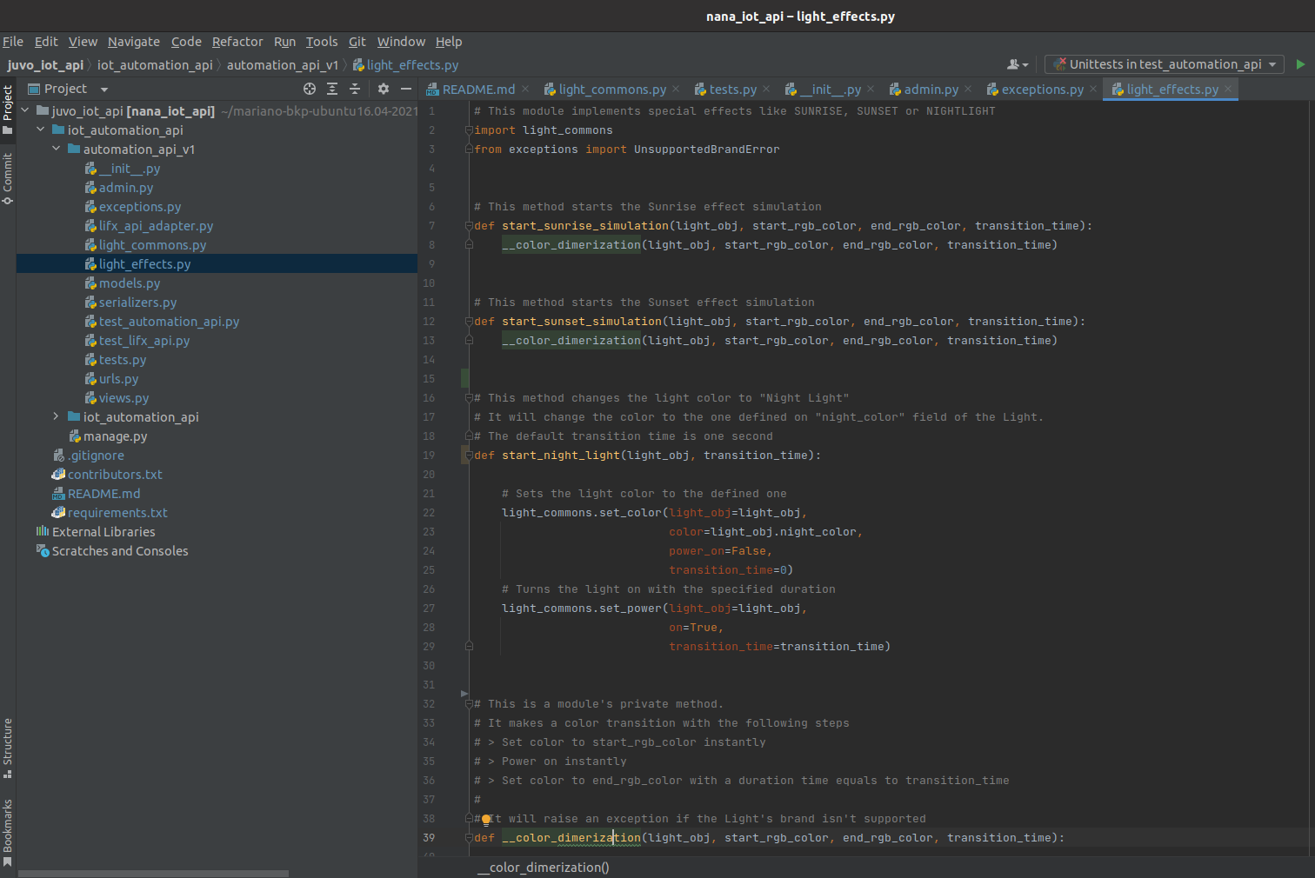Open models.py in the project tree
Screen dimensions: 1315x878
tap(129, 283)
